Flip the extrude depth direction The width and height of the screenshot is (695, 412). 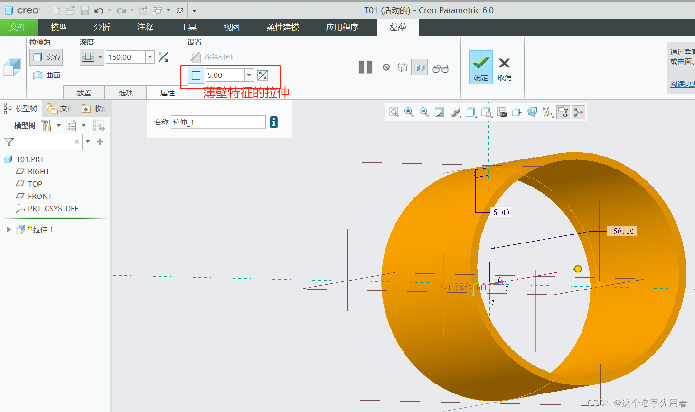163,57
